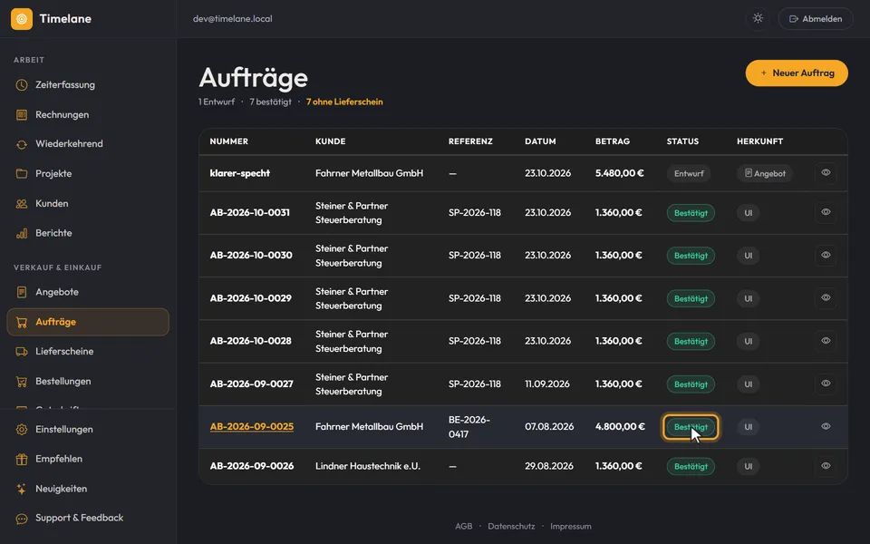The height and width of the screenshot is (544, 870).
Task: Click the '7 ohne Lieferschein' filter link
Action: pyautogui.click(x=344, y=102)
